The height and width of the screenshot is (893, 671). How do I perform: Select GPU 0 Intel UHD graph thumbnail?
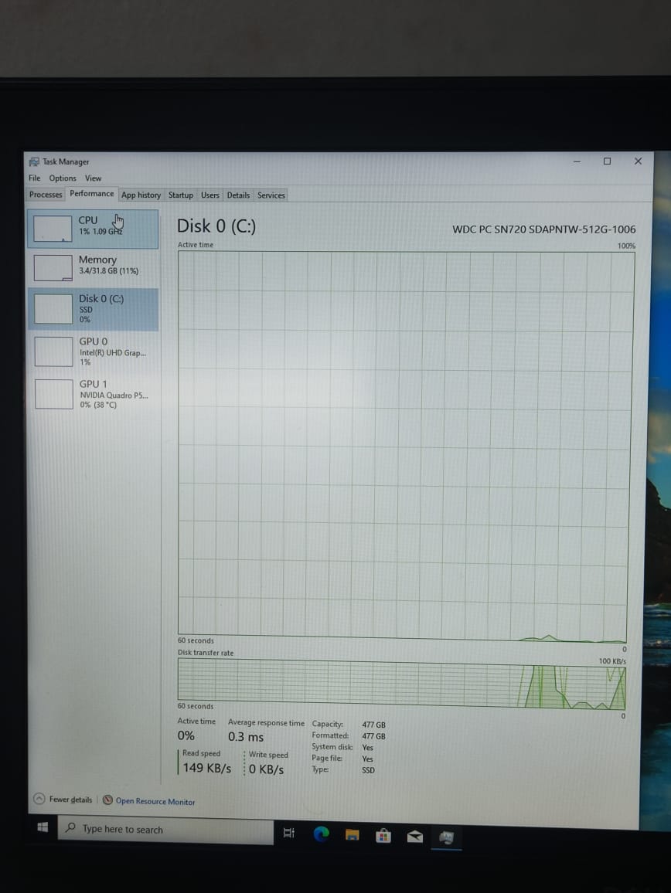[53, 351]
